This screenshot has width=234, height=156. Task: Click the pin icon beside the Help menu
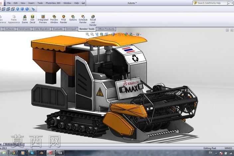[x=83, y=3]
